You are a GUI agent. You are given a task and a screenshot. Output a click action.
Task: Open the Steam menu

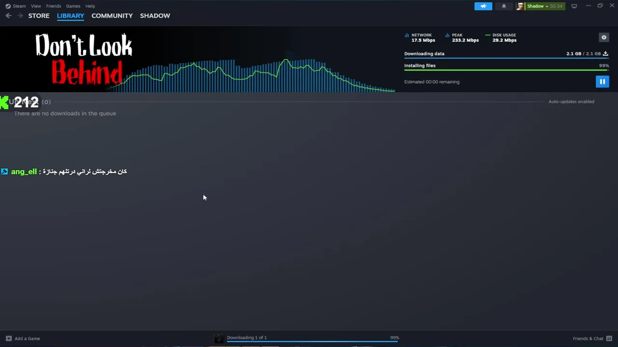point(19,6)
